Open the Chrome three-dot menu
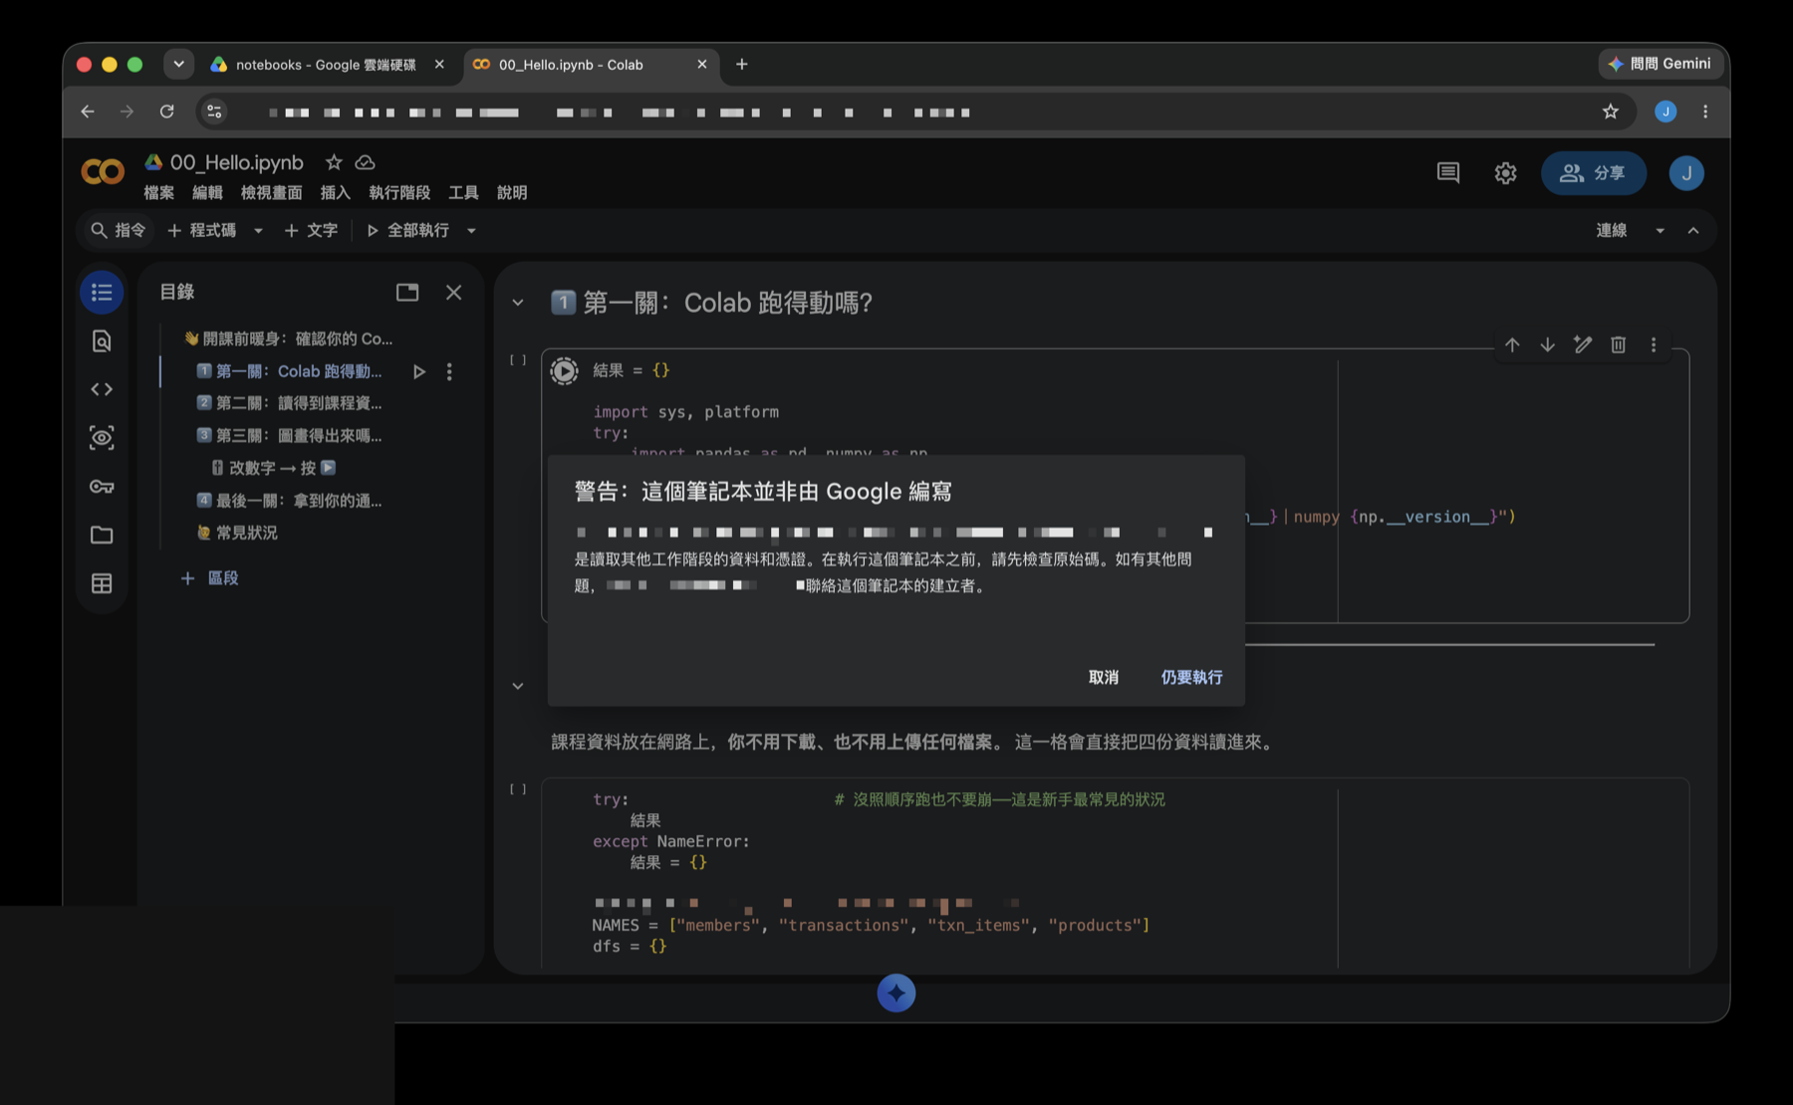Image resolution: width=1793 pixels, height=1105 pixels. [x=1705, y=111]
